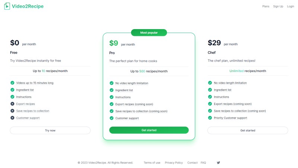Open the Privacy Policy footer link

(x=174, y=163)
